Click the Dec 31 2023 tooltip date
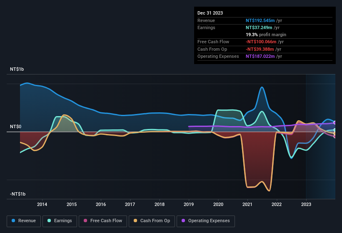342x233 pixels. [210, 13]
